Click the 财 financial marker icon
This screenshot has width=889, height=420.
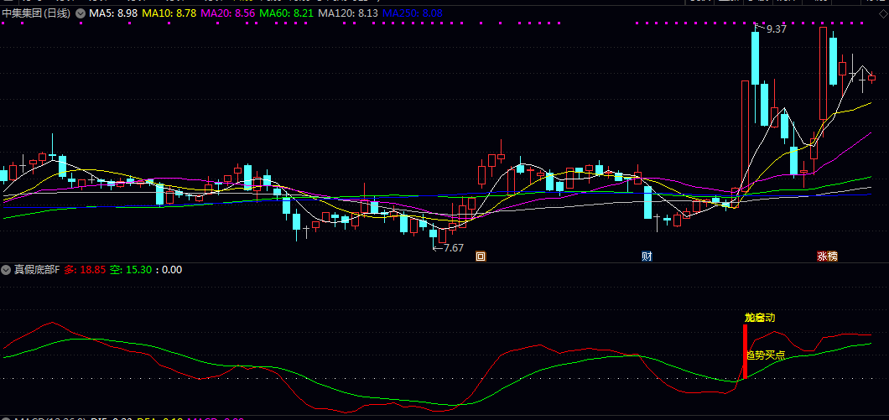tap(647, 257)
